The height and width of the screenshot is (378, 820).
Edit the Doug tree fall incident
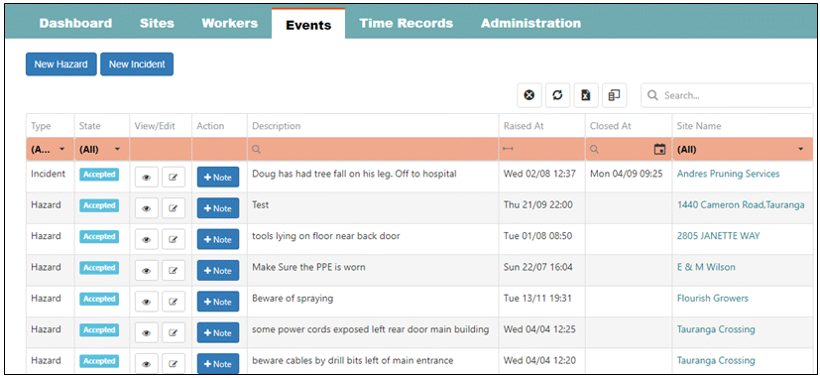[x=174, y=178]
